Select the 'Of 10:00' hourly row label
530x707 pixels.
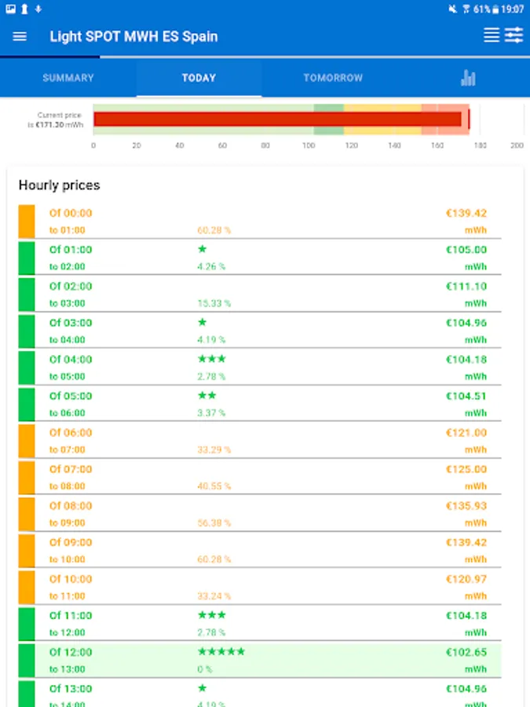71,579
